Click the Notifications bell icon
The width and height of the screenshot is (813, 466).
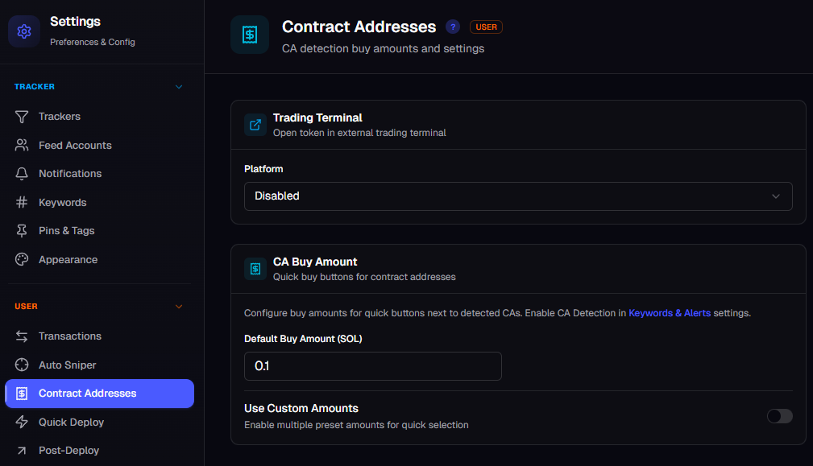click(x=22, y=174)
